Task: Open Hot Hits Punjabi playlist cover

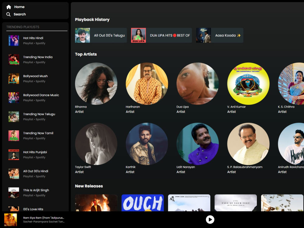Action: pos(14,154)
